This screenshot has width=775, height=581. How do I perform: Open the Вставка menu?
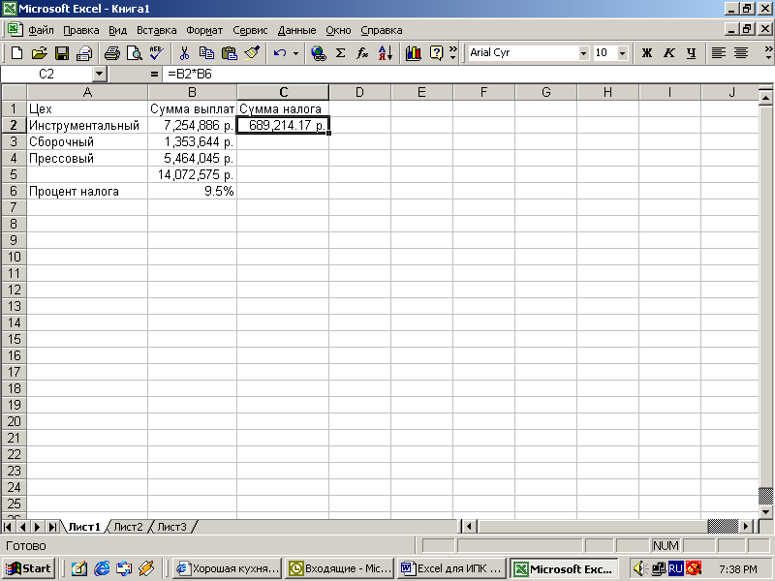tap(157, 30)
